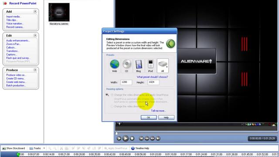Open 'What preset should I choose?' link
The height and width of the screenshot is (157, 279).
point(152,77)
